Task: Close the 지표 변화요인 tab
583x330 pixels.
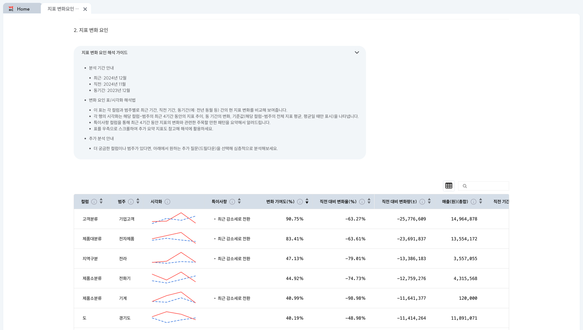Action: 85,9
